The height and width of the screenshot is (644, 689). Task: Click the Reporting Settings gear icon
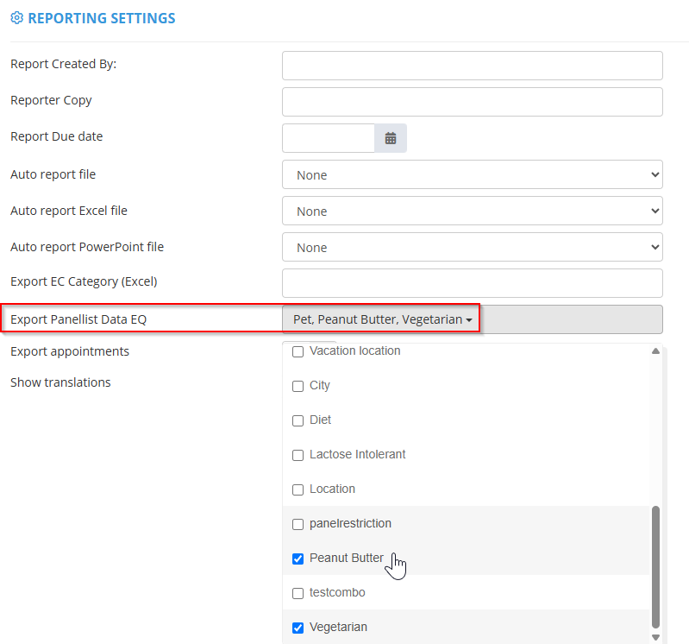click(16, 18)
